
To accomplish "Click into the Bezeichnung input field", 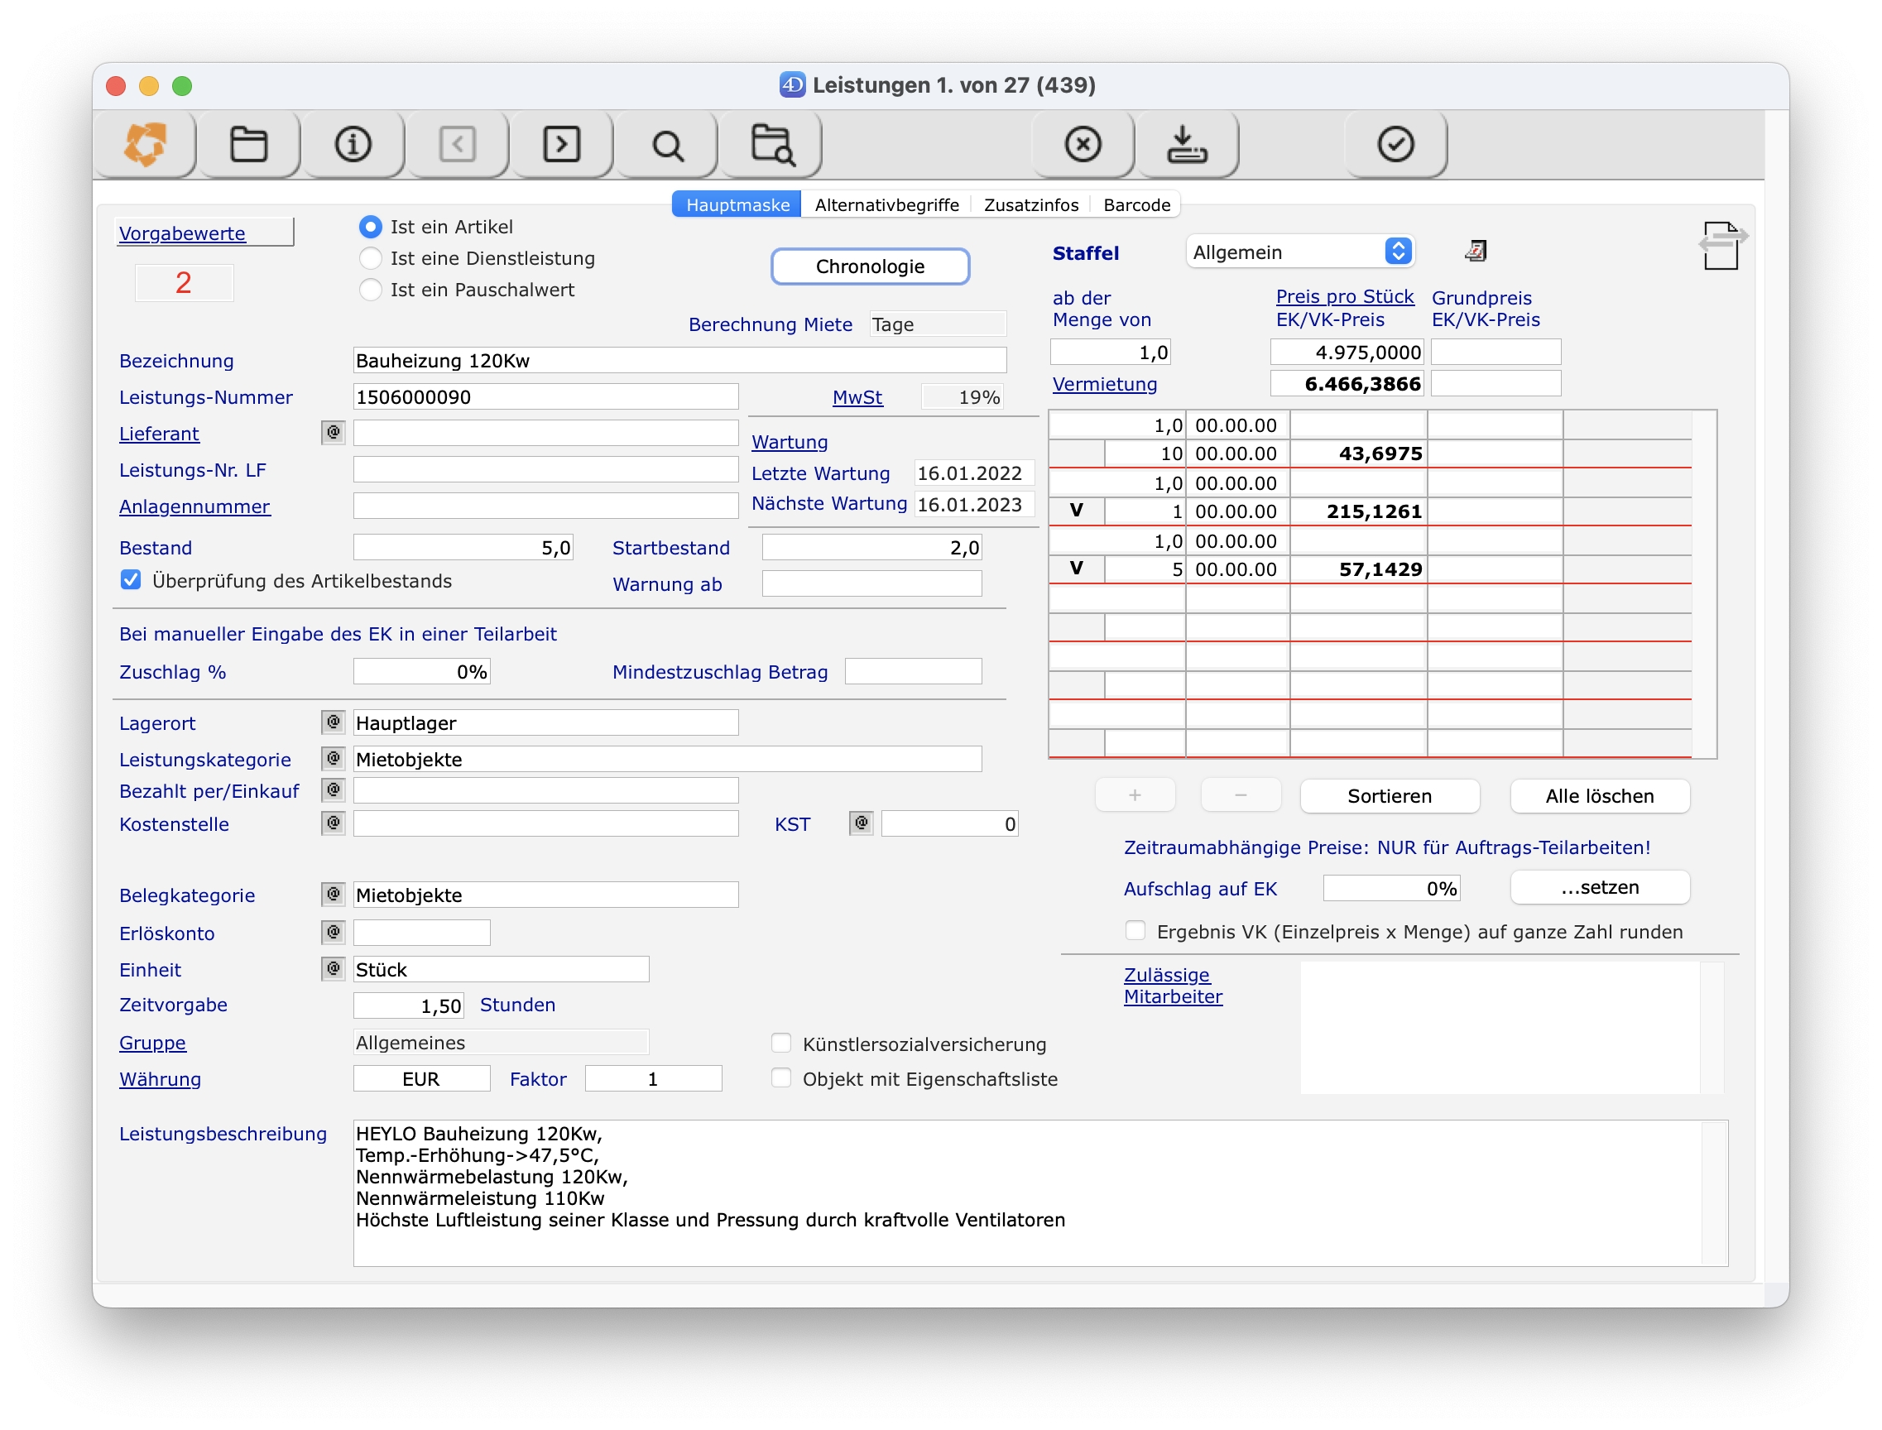I will point(679,360).
